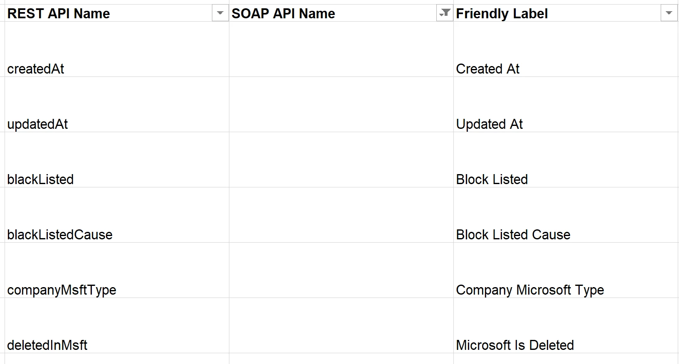The image size is (679, 364).
Task: Select the Company Microsoft Type cell
Action: coord(566,270)
